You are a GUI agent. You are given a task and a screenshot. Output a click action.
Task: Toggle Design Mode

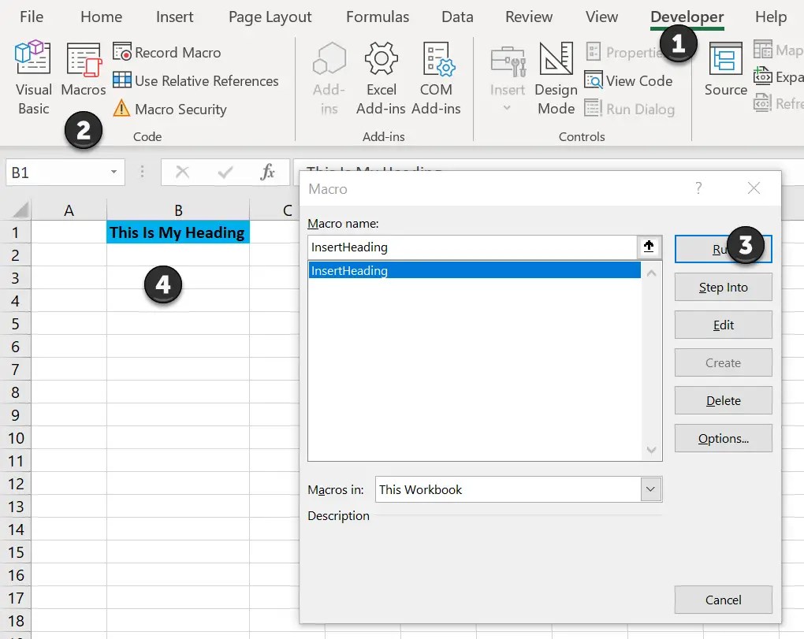(x=556, y=76)
